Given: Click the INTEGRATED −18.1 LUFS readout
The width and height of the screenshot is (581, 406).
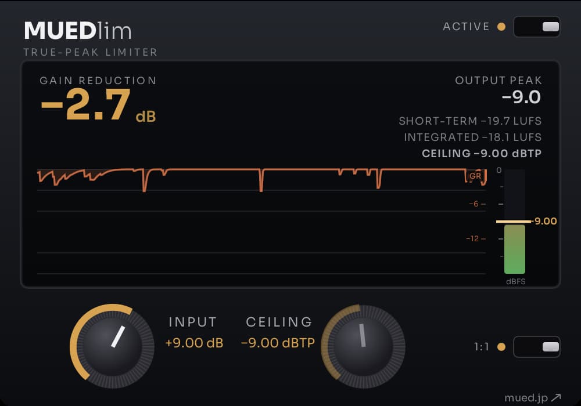Looking at the screenshot, I should [x=473, y=137].
